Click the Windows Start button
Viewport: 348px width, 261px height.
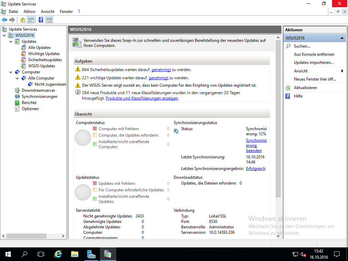coord(8,254)
